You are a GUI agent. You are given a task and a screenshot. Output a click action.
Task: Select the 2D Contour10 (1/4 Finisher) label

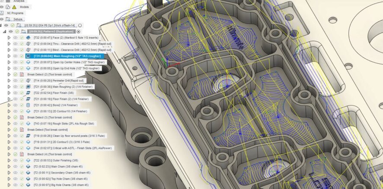pos(61,111)
